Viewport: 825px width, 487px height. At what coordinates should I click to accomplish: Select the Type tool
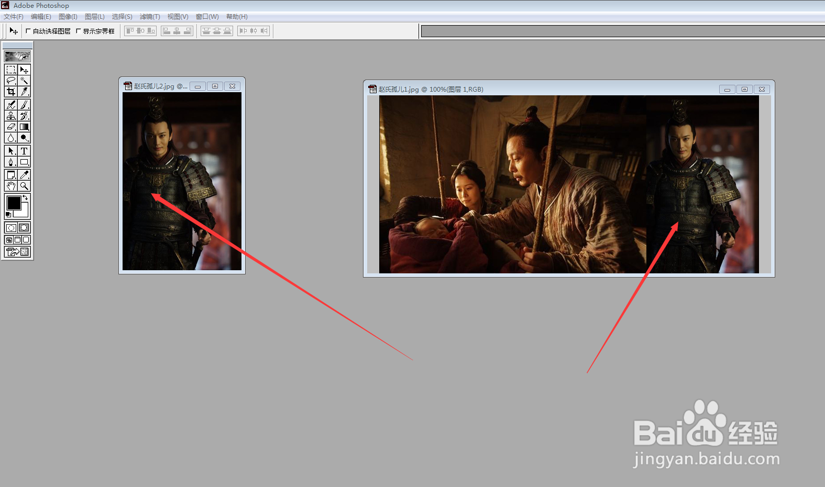click(24, 151)
